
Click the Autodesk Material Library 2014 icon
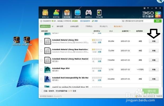tap(48, 41)
